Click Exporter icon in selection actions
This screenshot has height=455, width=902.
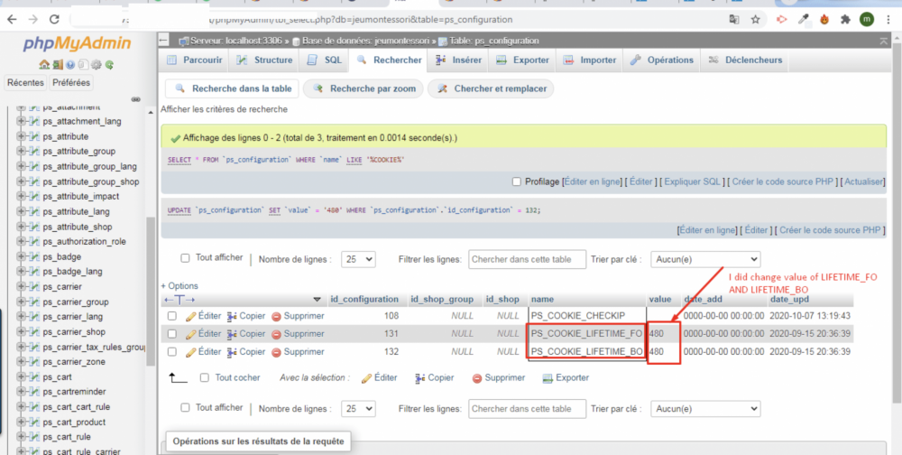tap(548, 378)
